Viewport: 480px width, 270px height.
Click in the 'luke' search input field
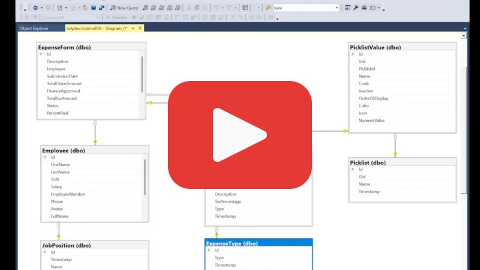click(304, 8)
